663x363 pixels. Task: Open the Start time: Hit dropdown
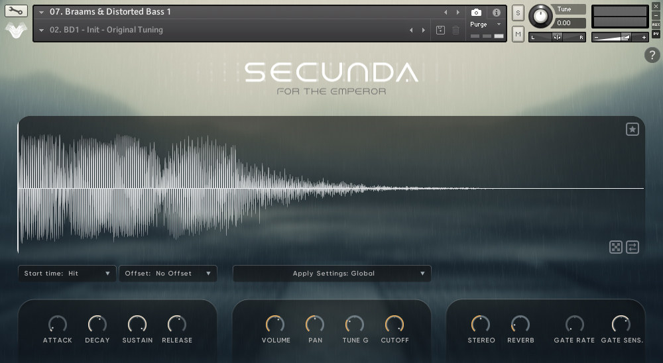[67, 274]
